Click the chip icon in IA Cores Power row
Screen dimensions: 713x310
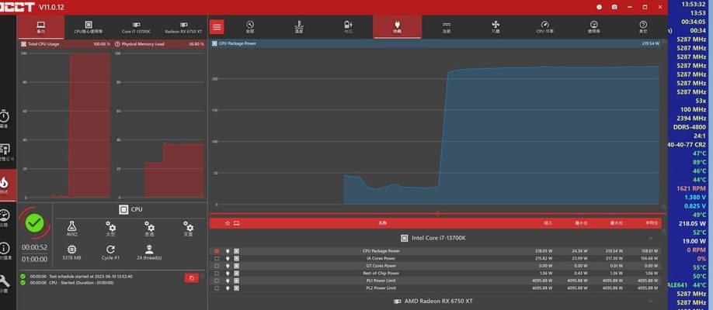click(x=236, y=258)
